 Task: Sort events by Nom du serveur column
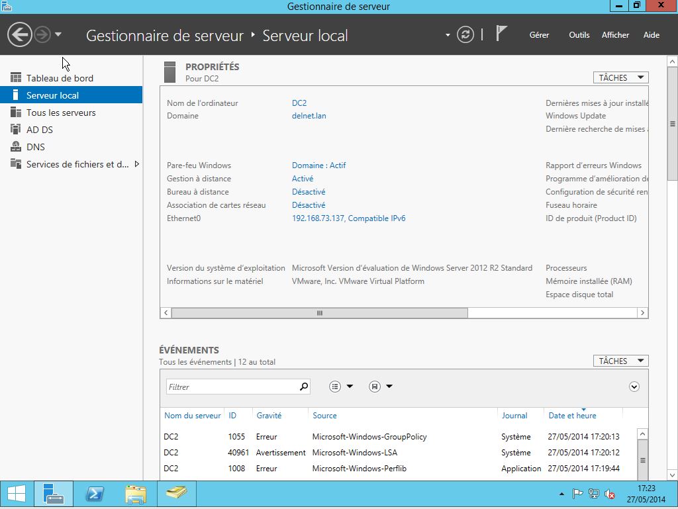[193, 416]
